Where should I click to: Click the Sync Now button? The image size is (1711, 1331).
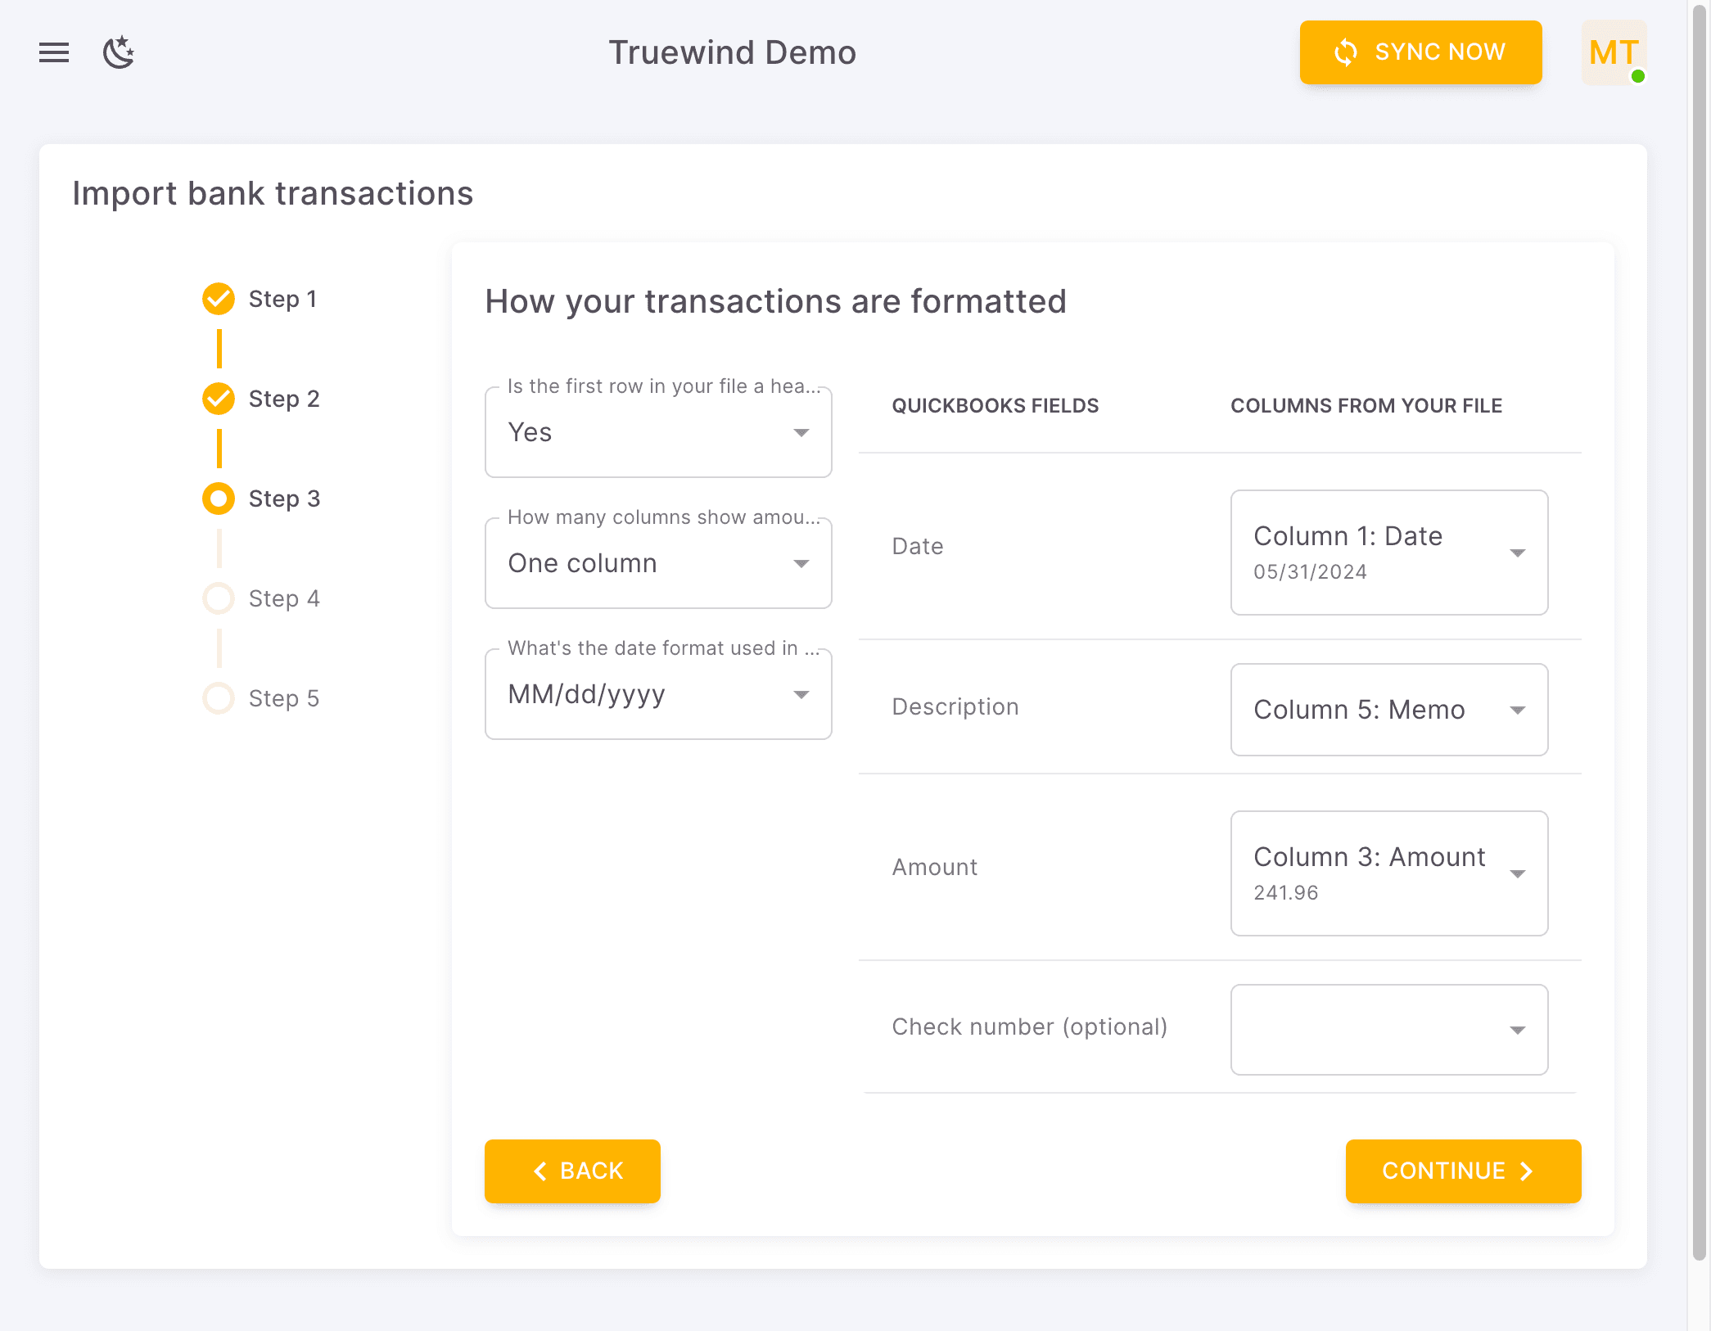(x=1420, y=52)
